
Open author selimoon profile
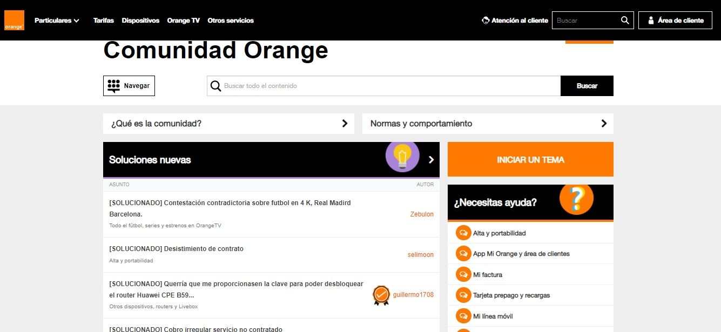coord(421,255)
